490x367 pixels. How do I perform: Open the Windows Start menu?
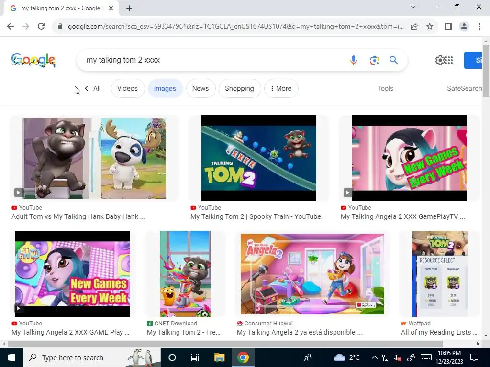coord(11,357)
